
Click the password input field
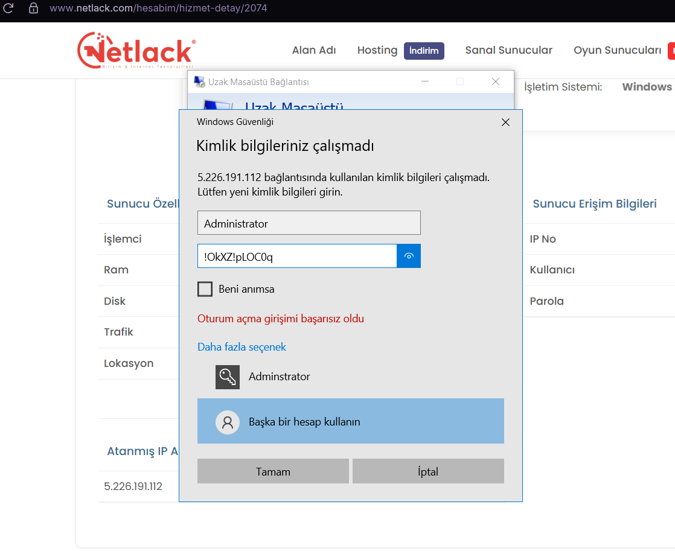click(297, 256)
